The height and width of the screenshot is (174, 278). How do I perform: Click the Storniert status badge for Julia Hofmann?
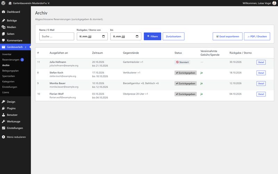click(182, 62)
